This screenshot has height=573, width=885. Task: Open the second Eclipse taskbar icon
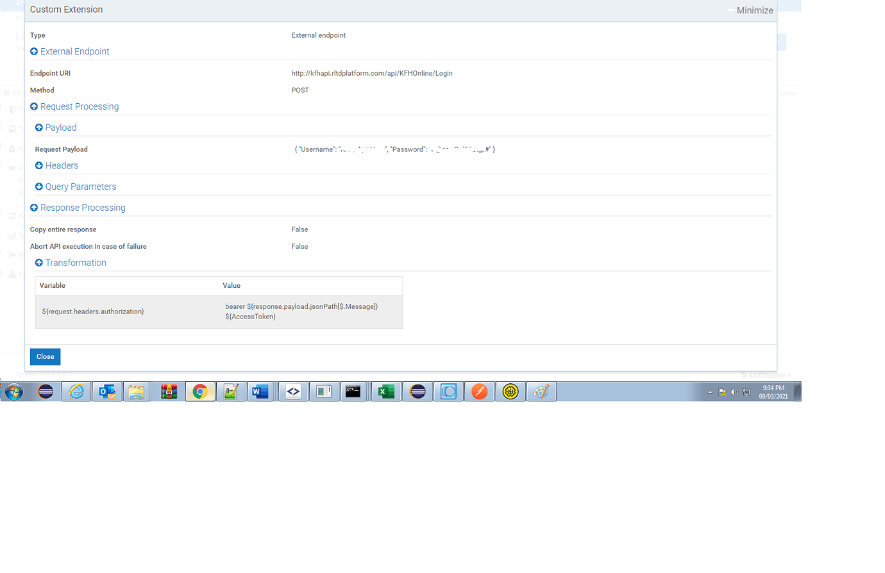point(417,392)
